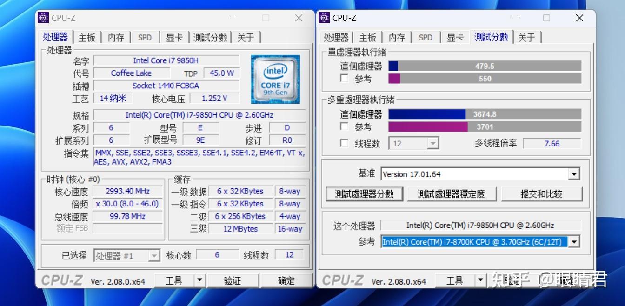Click the 二级 6 x 256 KBytes value

click(x=240, y=216)
